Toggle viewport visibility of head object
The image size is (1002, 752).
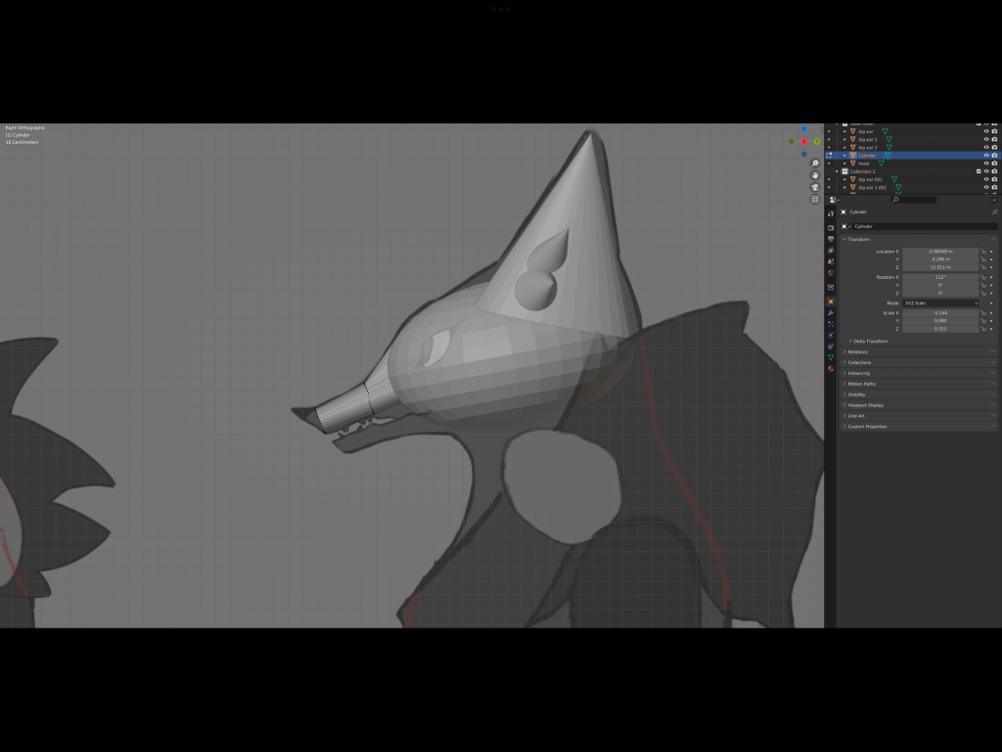[x=985, y=164]
